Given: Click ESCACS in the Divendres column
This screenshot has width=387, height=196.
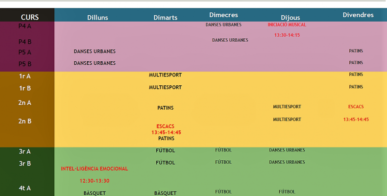Looking at the screenshot, I should [356, 107].
